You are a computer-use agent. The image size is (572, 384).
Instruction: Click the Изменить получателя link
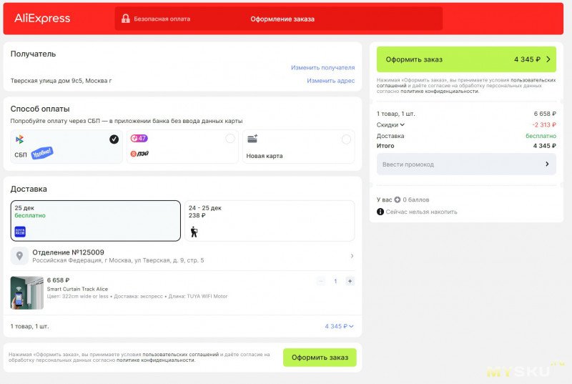point(322,67)
